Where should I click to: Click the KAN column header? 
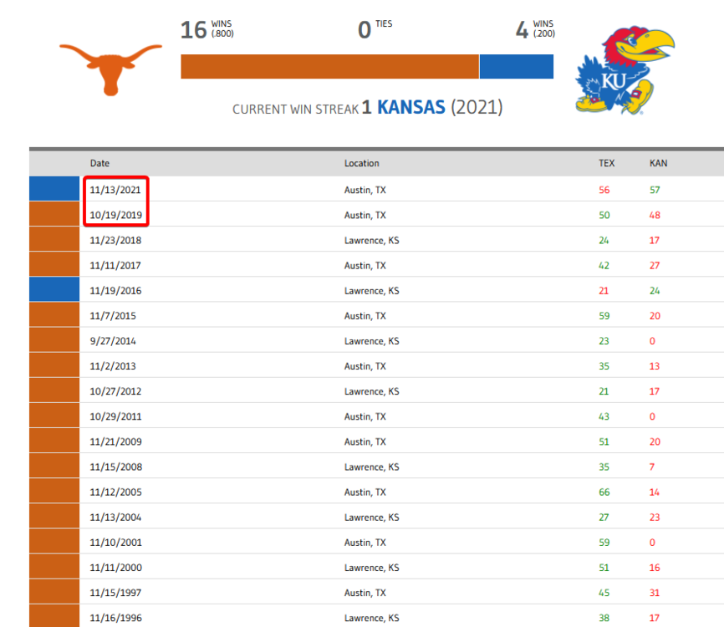(x=658, y=163)
